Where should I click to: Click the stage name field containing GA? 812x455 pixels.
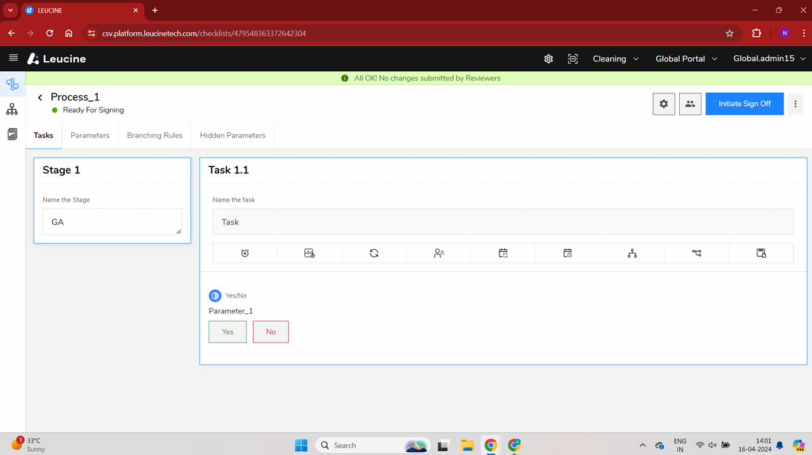[112, 222]
